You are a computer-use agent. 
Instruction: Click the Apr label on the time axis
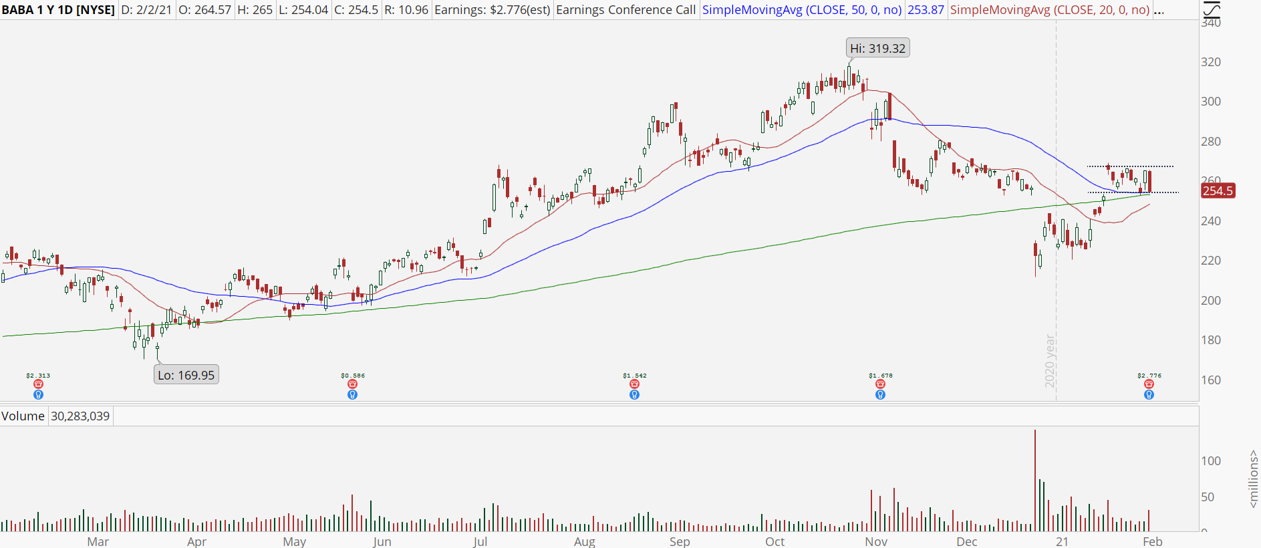coord(196,541)
